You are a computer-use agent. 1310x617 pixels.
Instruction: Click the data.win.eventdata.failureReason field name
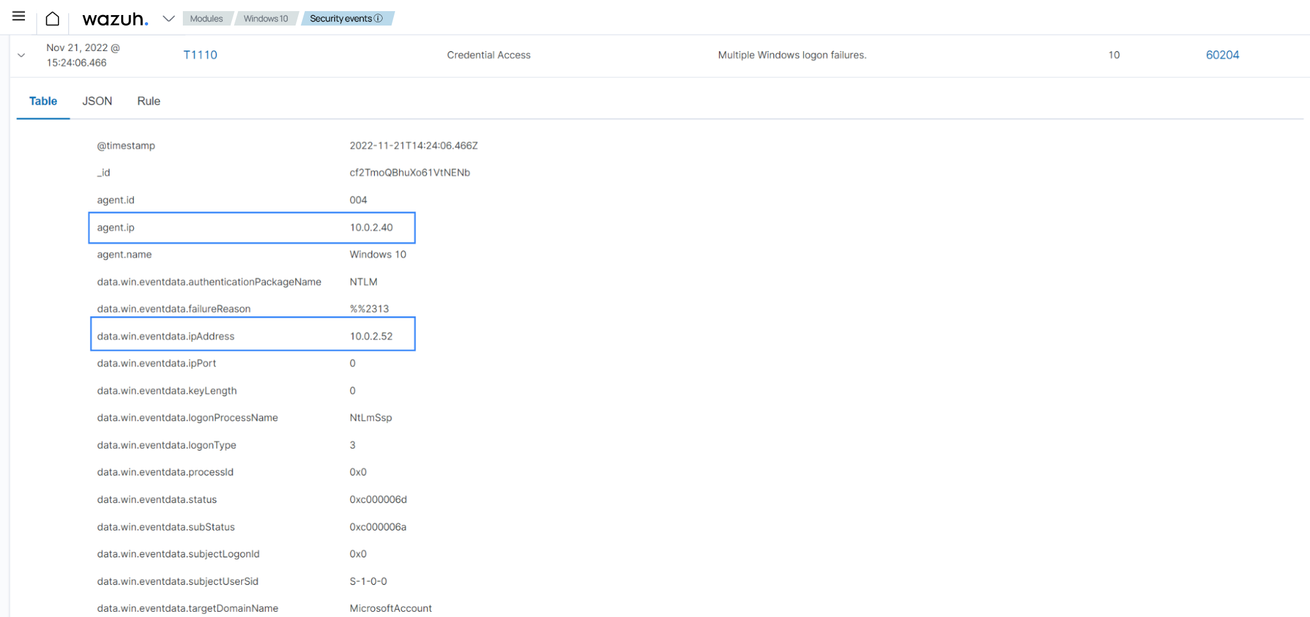[174, 308]
